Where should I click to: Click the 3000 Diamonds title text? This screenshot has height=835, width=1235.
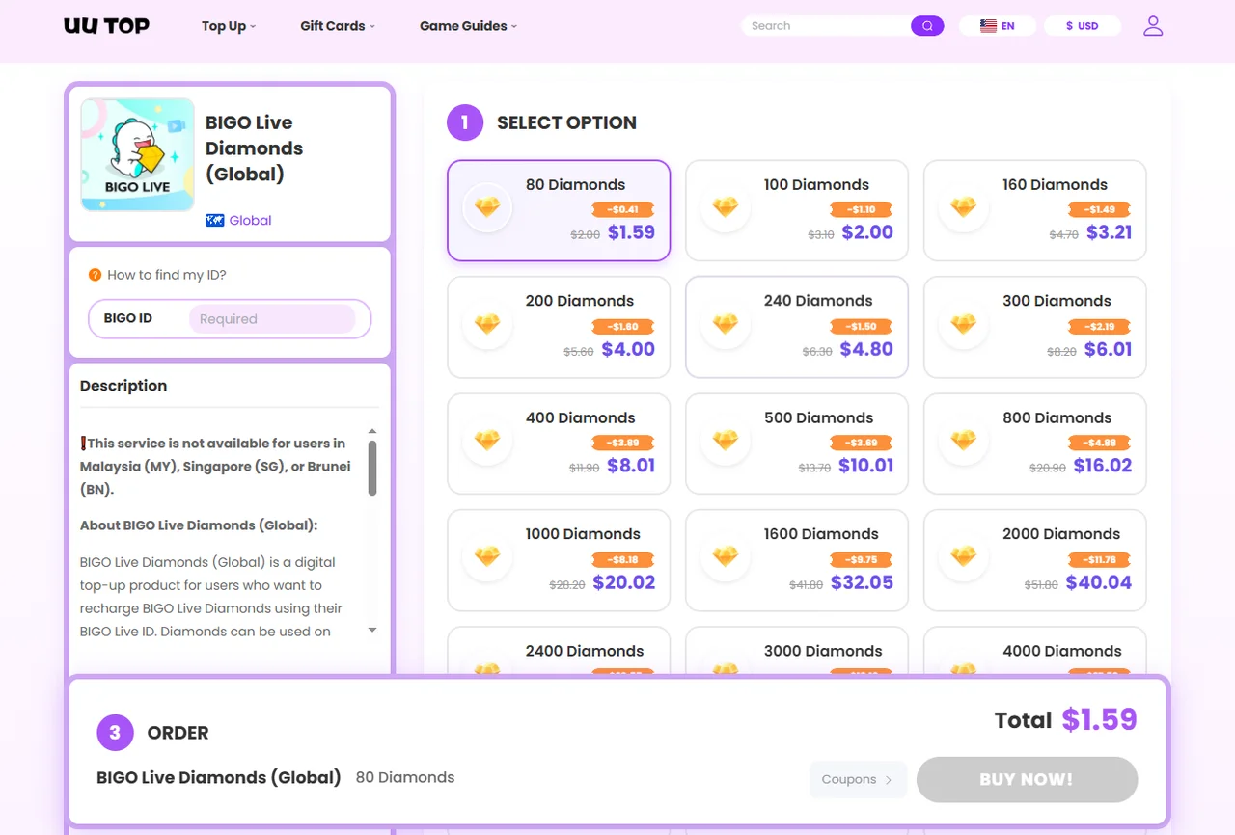point(823,652)
